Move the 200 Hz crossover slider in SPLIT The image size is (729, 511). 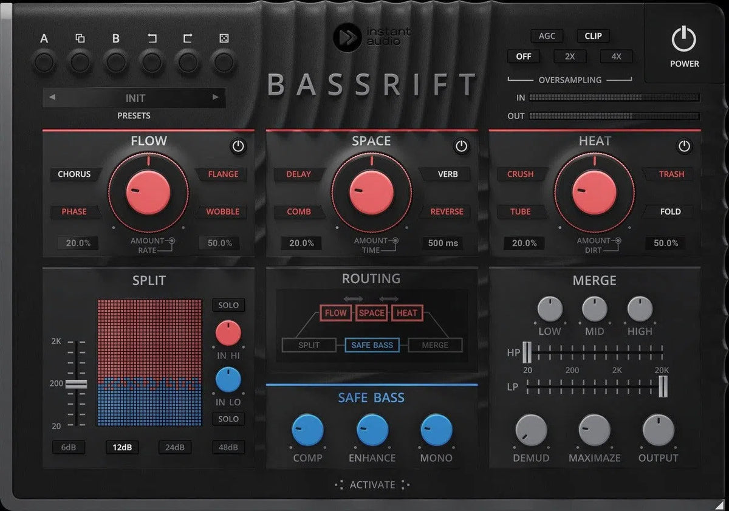[76, 383]
